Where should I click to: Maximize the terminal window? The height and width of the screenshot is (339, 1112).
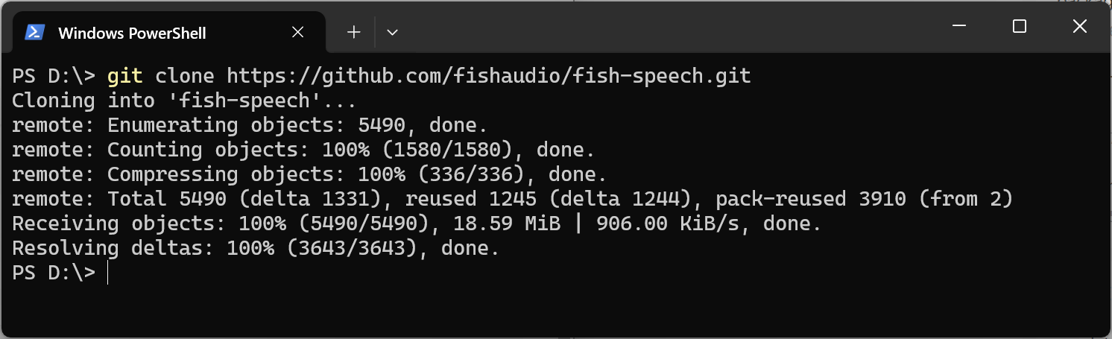coord(1019,27)
